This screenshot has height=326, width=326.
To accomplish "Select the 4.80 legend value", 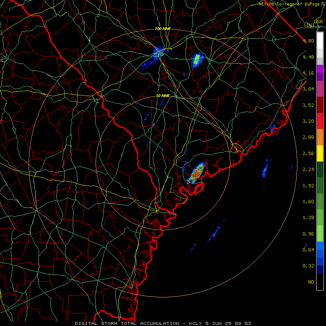I will [308, 41].
